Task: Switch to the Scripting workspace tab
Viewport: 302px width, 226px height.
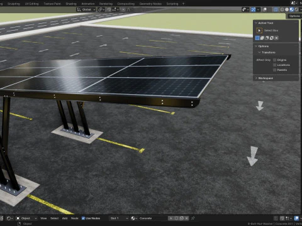Action: (172, 4)
